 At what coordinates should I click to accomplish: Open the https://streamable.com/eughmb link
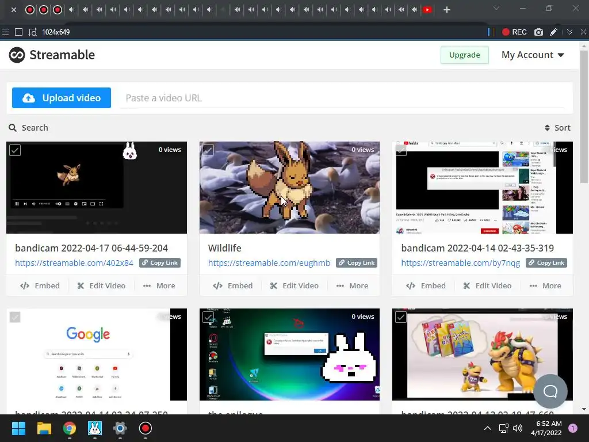tap(269, 262)
